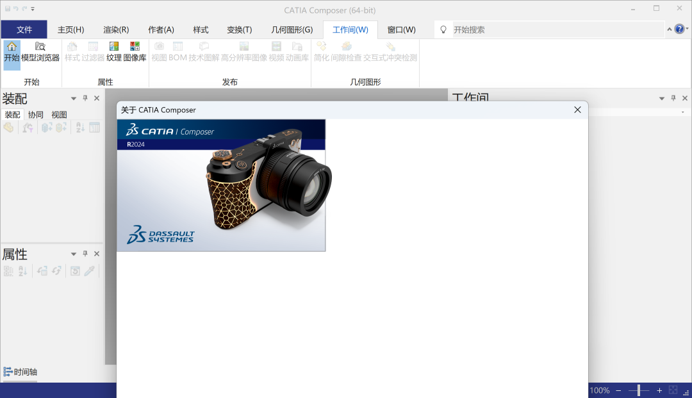
Task: Switch to the 协同 tab in 装配 panel
Action: 37,114
